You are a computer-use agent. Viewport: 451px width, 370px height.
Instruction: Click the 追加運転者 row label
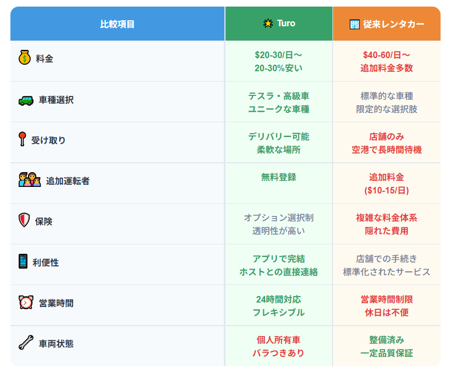coord(68,181)
